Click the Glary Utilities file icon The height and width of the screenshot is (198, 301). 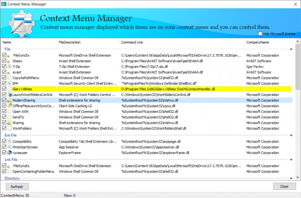[x=10, y=89]
